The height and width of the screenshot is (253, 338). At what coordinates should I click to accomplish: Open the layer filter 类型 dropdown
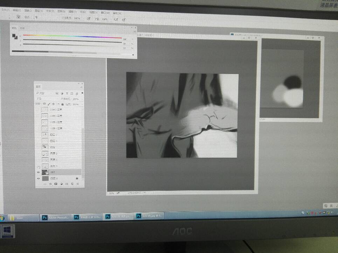44,93
